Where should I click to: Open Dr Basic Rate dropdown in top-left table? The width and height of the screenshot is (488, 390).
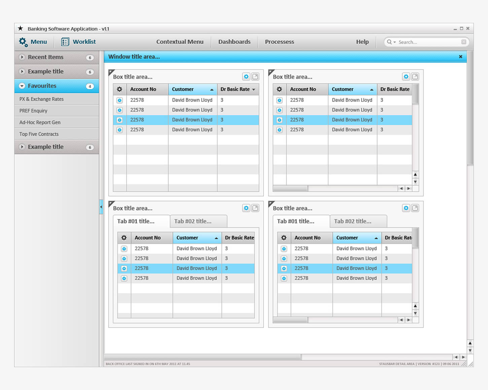[x=253, y=89]
